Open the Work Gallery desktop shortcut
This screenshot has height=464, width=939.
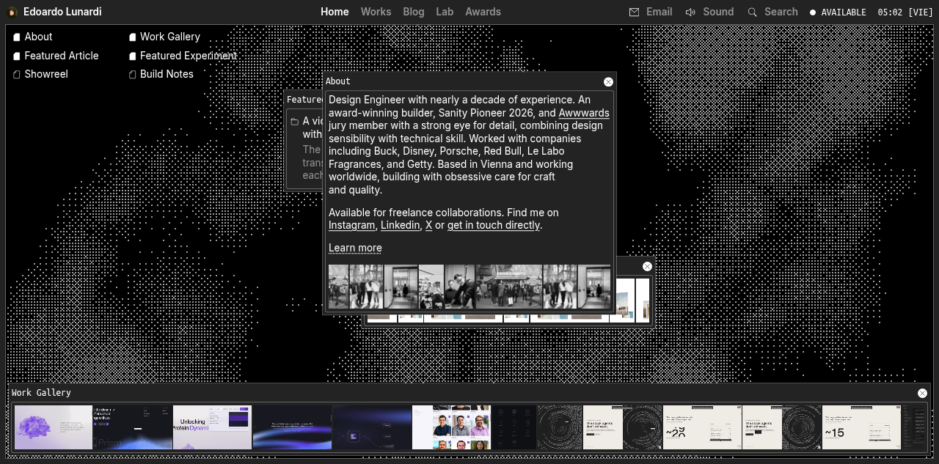(164, 37)
